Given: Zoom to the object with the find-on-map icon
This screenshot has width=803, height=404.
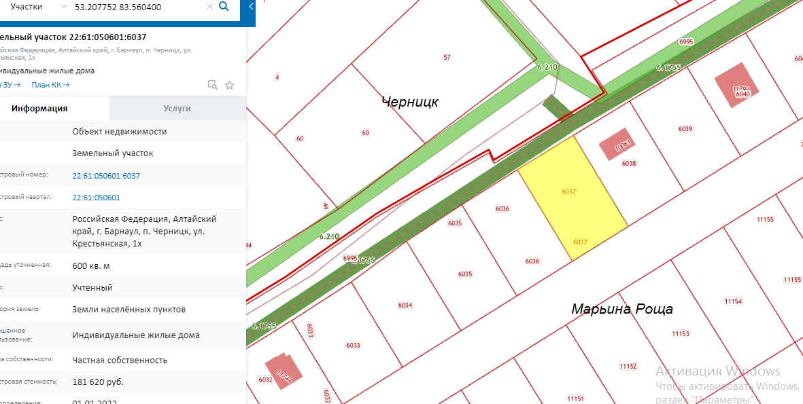Looking at the screenshot, I should (x=213, y=85).
